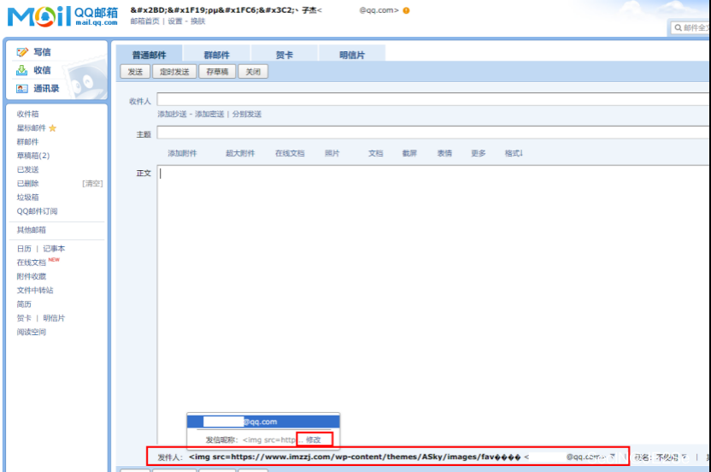
Task: Click the 存草稿 save draft button
Action: [x=217, y=72]
